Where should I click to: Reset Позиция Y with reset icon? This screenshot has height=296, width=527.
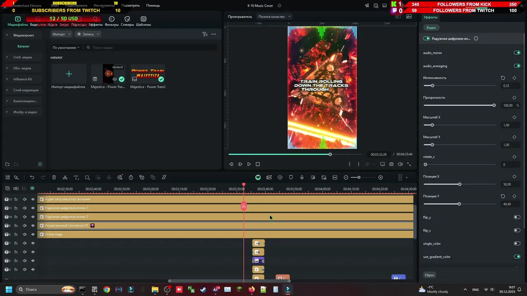(503, 196)
